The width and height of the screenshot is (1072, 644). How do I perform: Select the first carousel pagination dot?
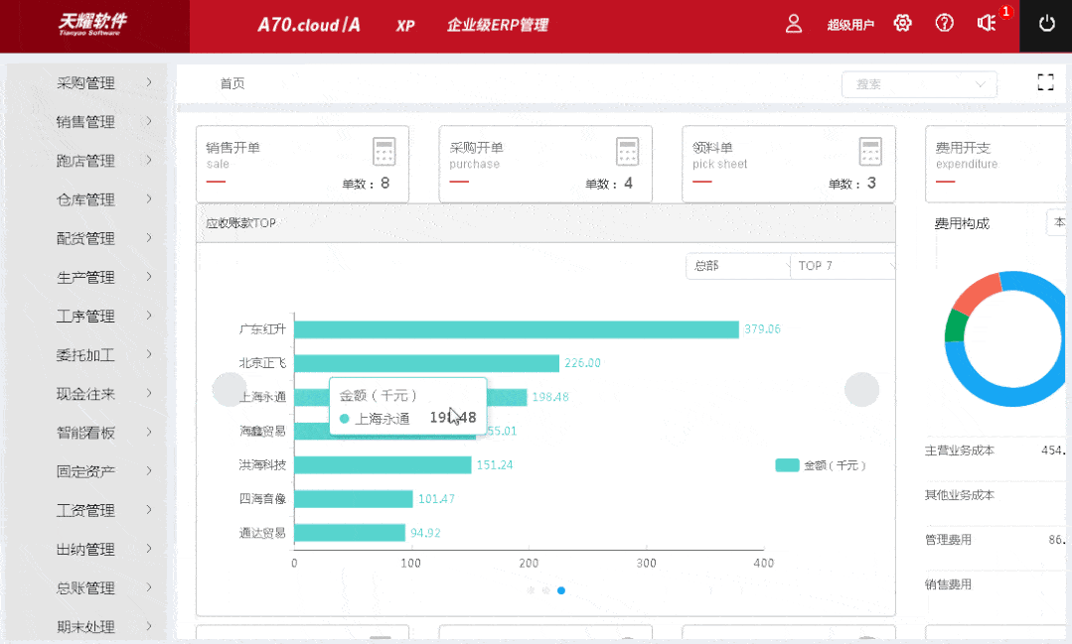coord(531,590)
